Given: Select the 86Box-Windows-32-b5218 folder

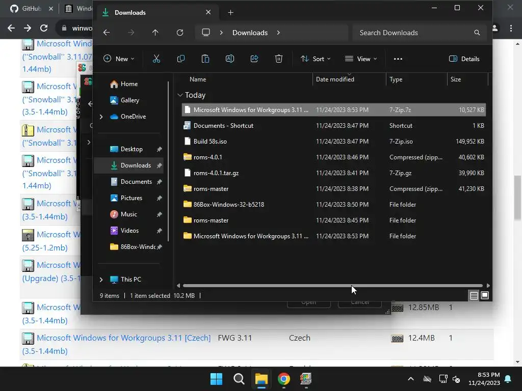Looking at the screenshot, I should pos(333,205).
